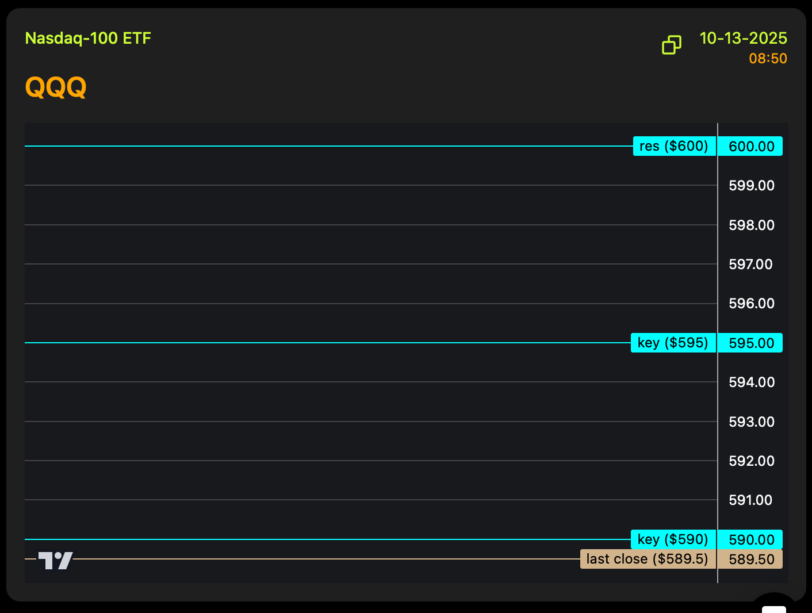Click the 598.00 price axis value
The width and height of the screenshot is (812, 613).
(x=751, y=225)
